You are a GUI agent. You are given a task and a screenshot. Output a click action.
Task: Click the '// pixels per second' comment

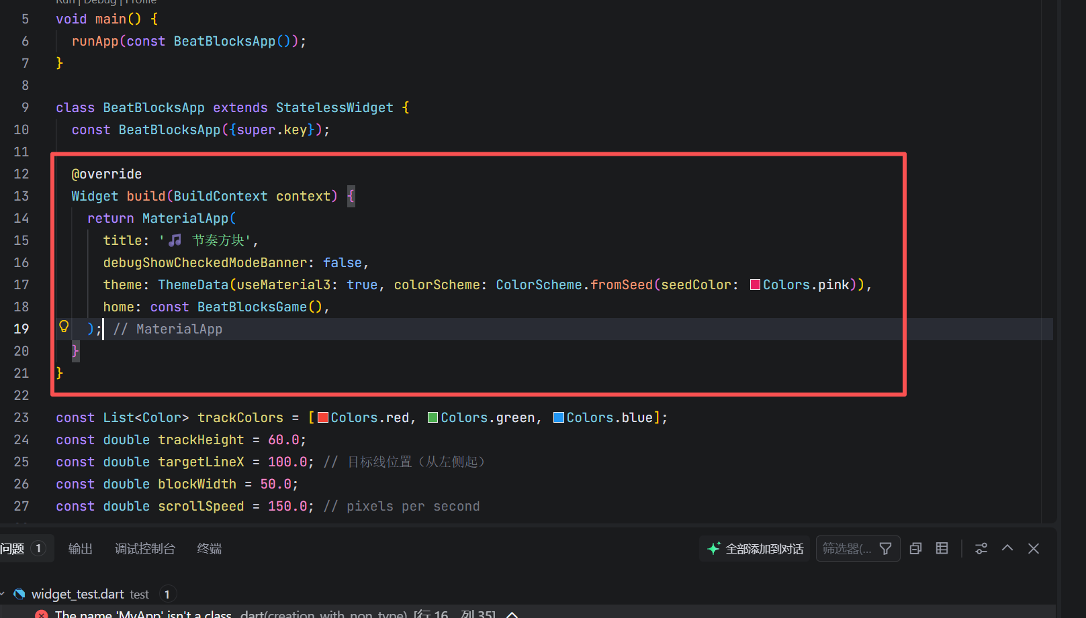click(402, 506)
